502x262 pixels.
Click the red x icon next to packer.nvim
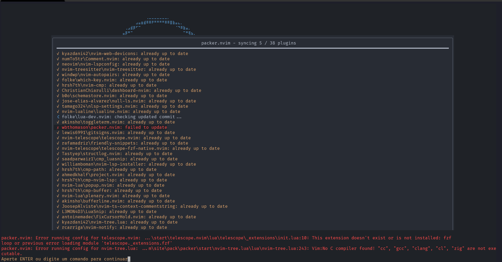[58, 127]
